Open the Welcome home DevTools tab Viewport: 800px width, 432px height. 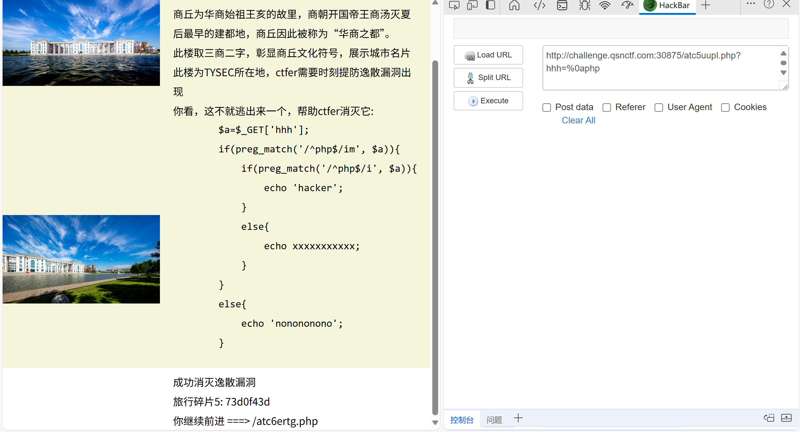pyautogui.click(x=514, y=5)
